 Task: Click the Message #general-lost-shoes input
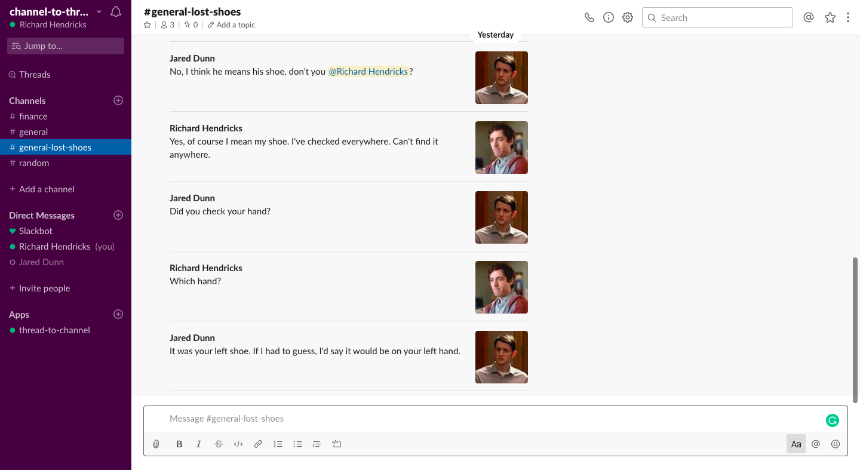coord(484,419)
